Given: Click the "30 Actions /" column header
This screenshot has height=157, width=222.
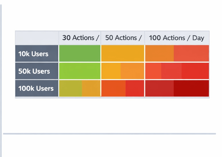Looking at the screenshot, I should click(x=80, y=38).
